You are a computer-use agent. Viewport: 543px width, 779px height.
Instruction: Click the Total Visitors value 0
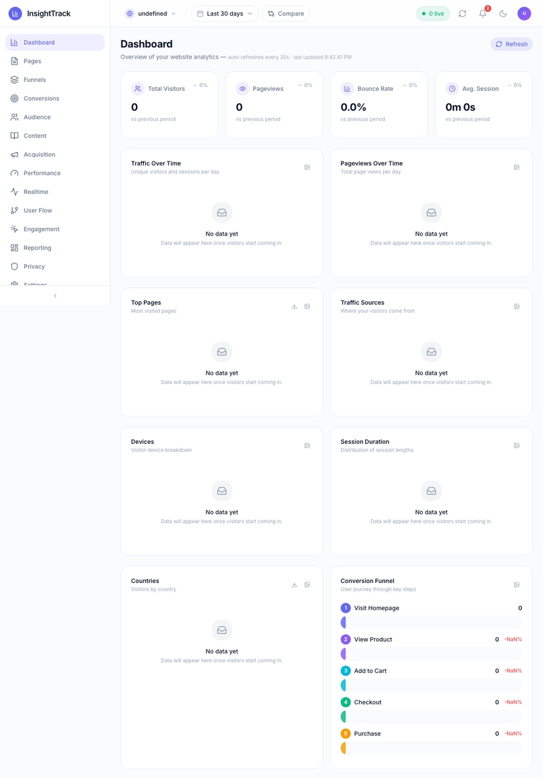[x=134, y=107]
